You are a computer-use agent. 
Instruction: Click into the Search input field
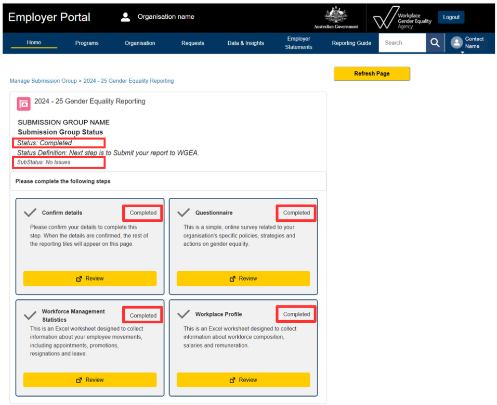tap(402, 43)
